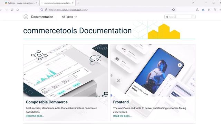
Task: Open Composable Commerce Read the docs link
Action: tap(35, 116)
